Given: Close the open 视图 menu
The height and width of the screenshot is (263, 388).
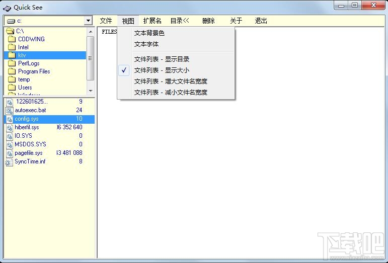Looking at the screenshot, I should pyautogui.click(x=128, y=21).
